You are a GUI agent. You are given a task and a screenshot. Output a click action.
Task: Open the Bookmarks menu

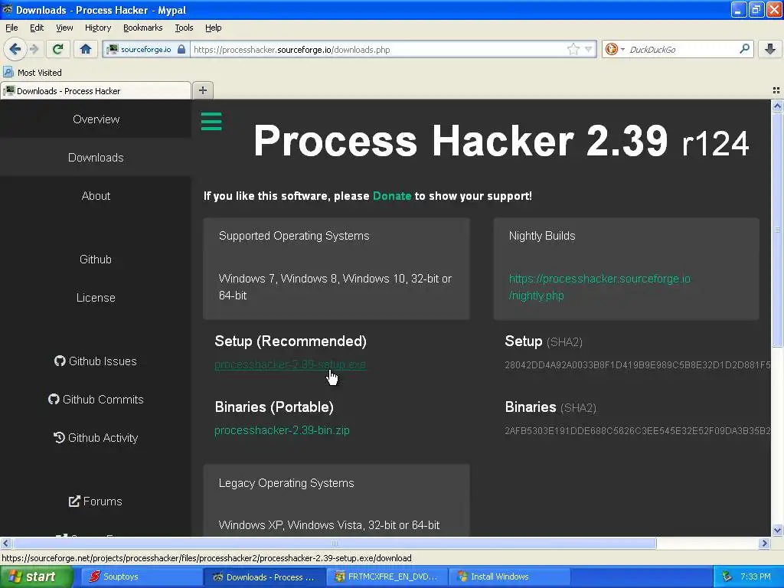coord(142,28)
